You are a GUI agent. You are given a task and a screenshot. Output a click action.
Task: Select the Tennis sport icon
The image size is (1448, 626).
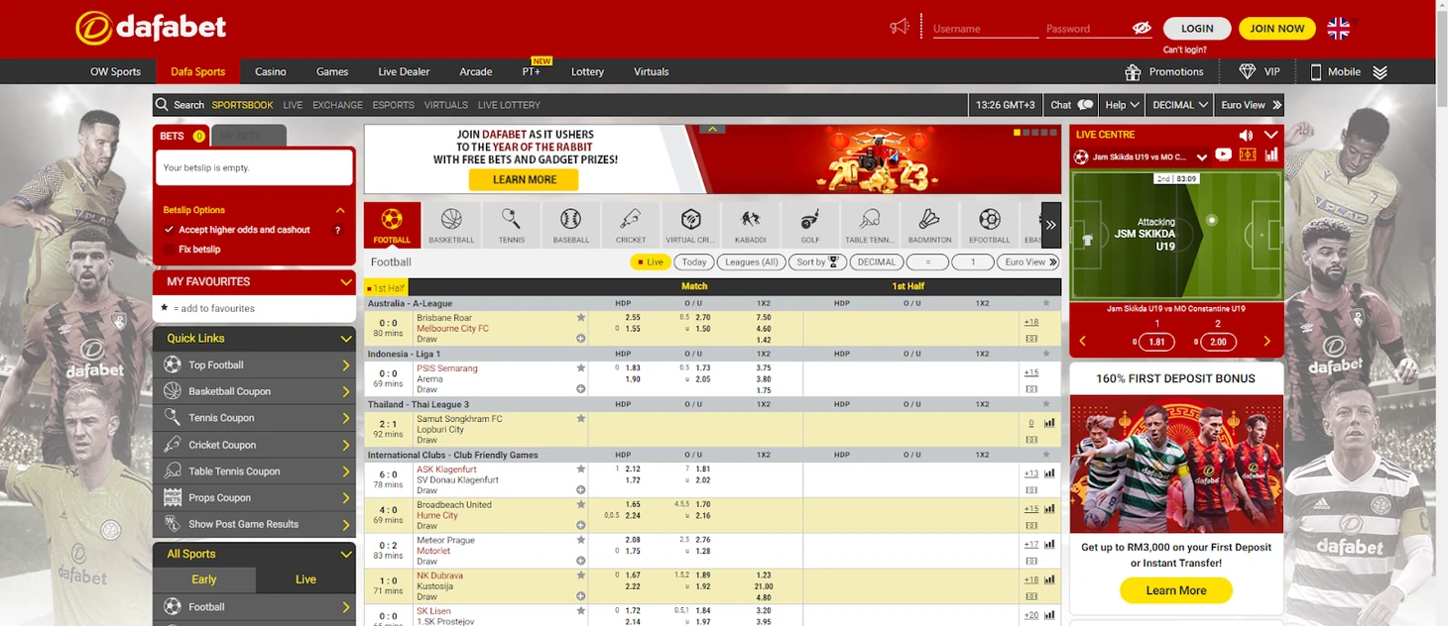point(511,225)
